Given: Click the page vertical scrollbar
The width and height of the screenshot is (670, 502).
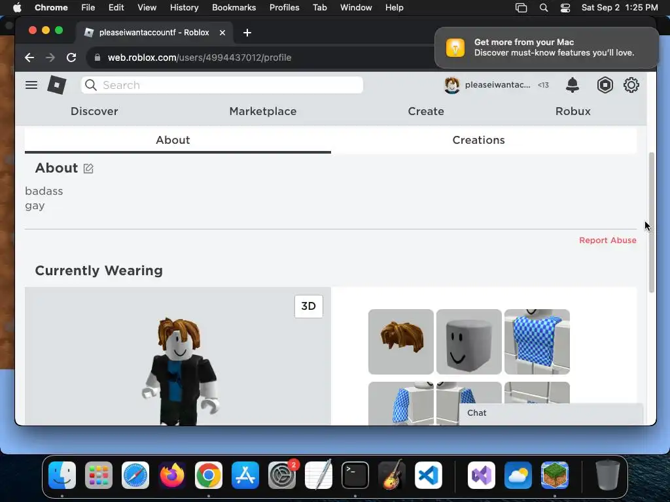Looking at the screenshot, I should (651, 222).
